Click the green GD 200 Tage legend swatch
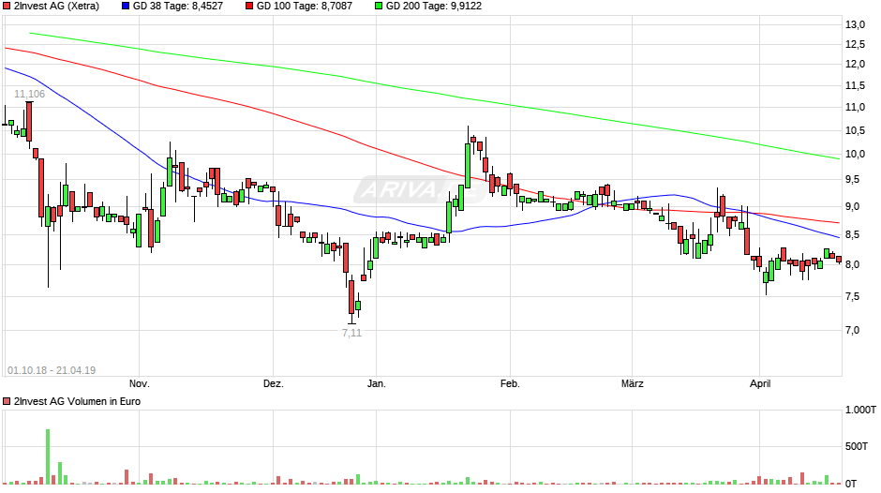Viewport: 881px width, 493px height. click(379, 7)
